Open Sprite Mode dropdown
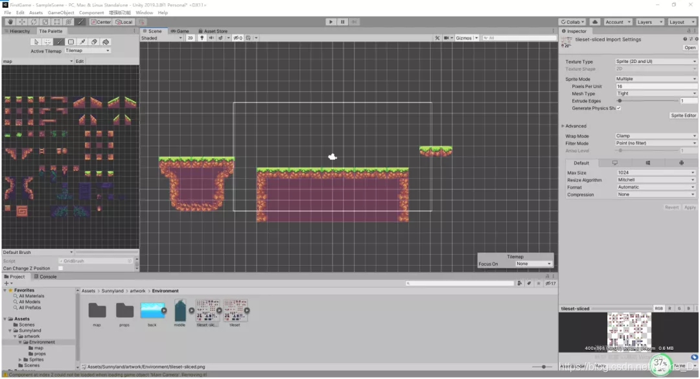This screenshot has height=379, width=700. click(x=656, y=78)
